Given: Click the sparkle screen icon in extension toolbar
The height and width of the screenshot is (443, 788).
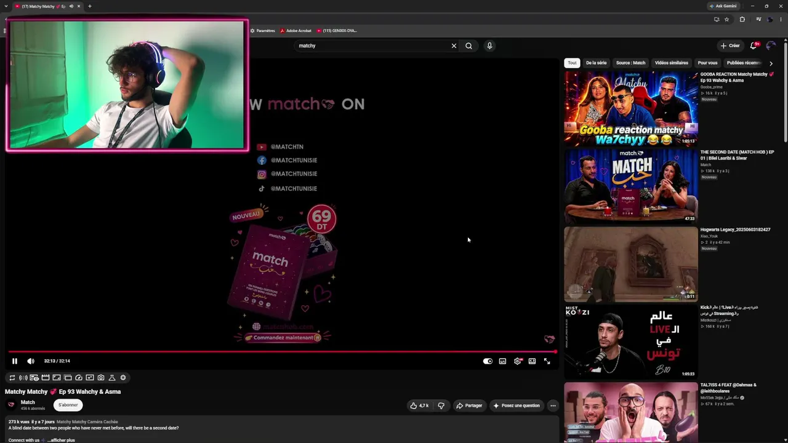Looking at the screenshot, I should [x=89, y=378].
